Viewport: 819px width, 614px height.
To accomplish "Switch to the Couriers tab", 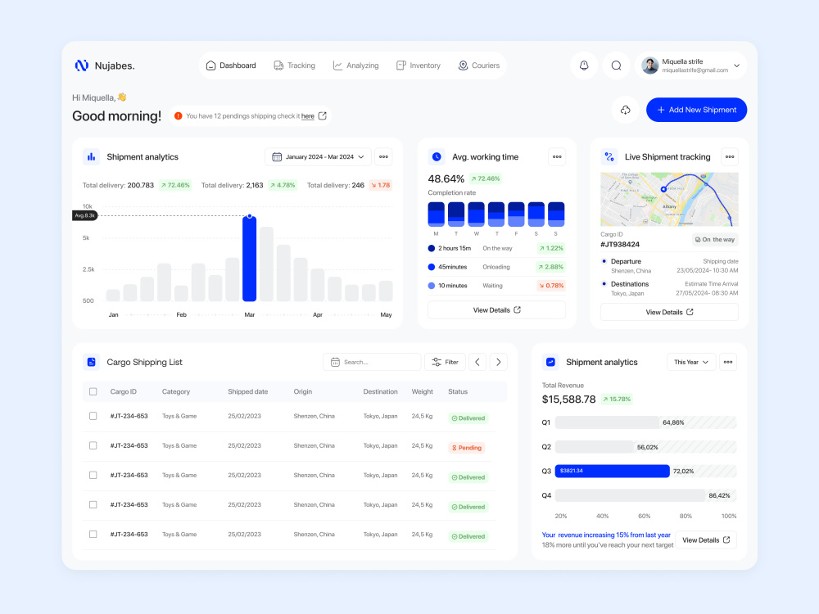I will point(479,65).
